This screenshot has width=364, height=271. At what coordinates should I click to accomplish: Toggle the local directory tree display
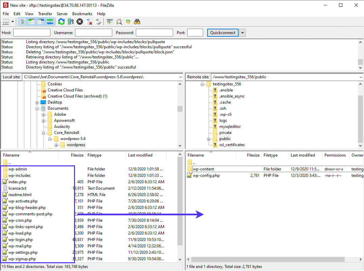coord(32,22)
